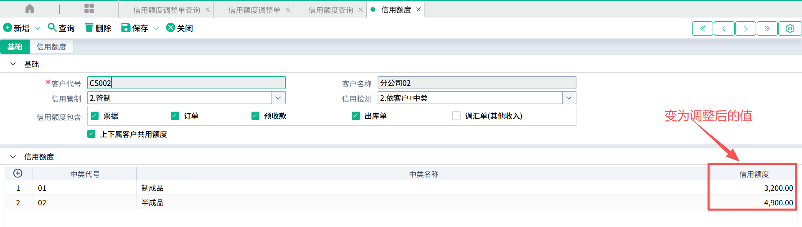The width and height of the screenshot is (802, 227).
Task: Open the 信用检测 dropdown
Action: [x=569, y=98]
